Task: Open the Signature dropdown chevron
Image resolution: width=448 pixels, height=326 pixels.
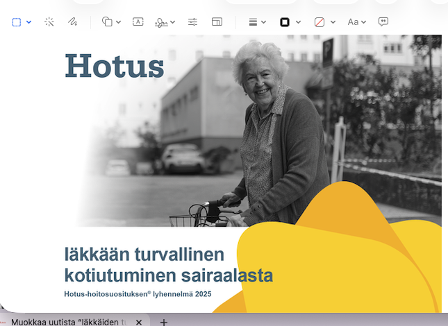Action: tap(172, 22)
